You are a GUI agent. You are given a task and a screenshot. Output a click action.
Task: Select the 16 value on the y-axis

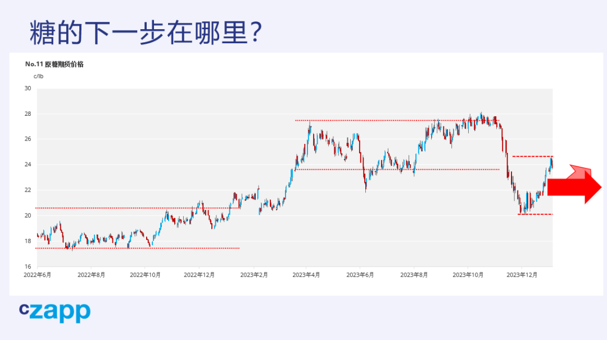[x=28, y=266]
